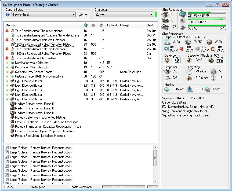Click the structure hitpoints icon showing 2320
The width and height of the screenshot is (232, 191).
[209, 42]
